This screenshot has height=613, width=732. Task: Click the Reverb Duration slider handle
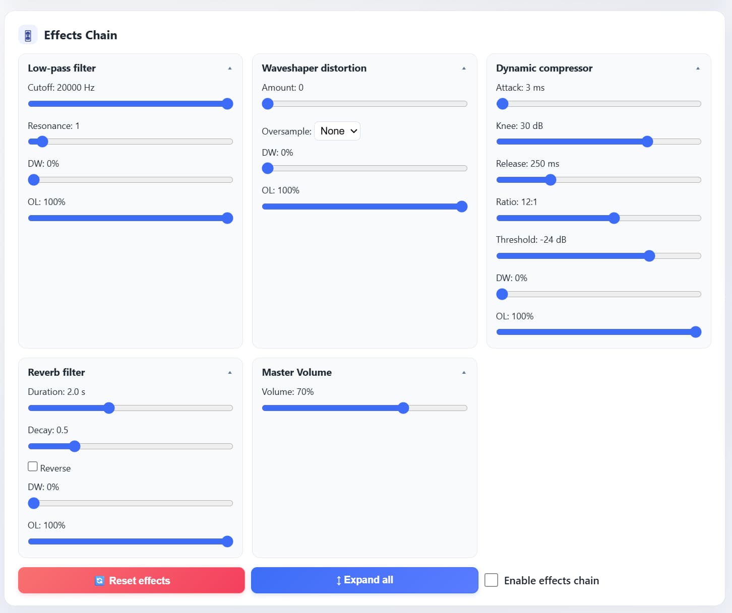point(109,408)
